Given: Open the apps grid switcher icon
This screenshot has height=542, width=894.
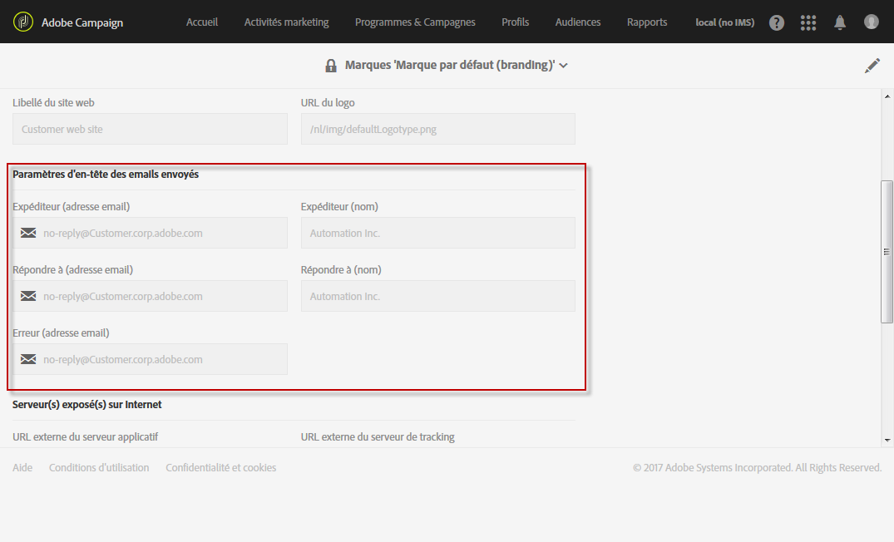Looking at the screenshot, I should pos(808,22).
